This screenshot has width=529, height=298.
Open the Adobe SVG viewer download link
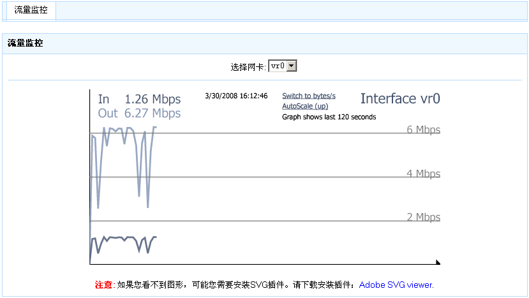pos(396,285)
